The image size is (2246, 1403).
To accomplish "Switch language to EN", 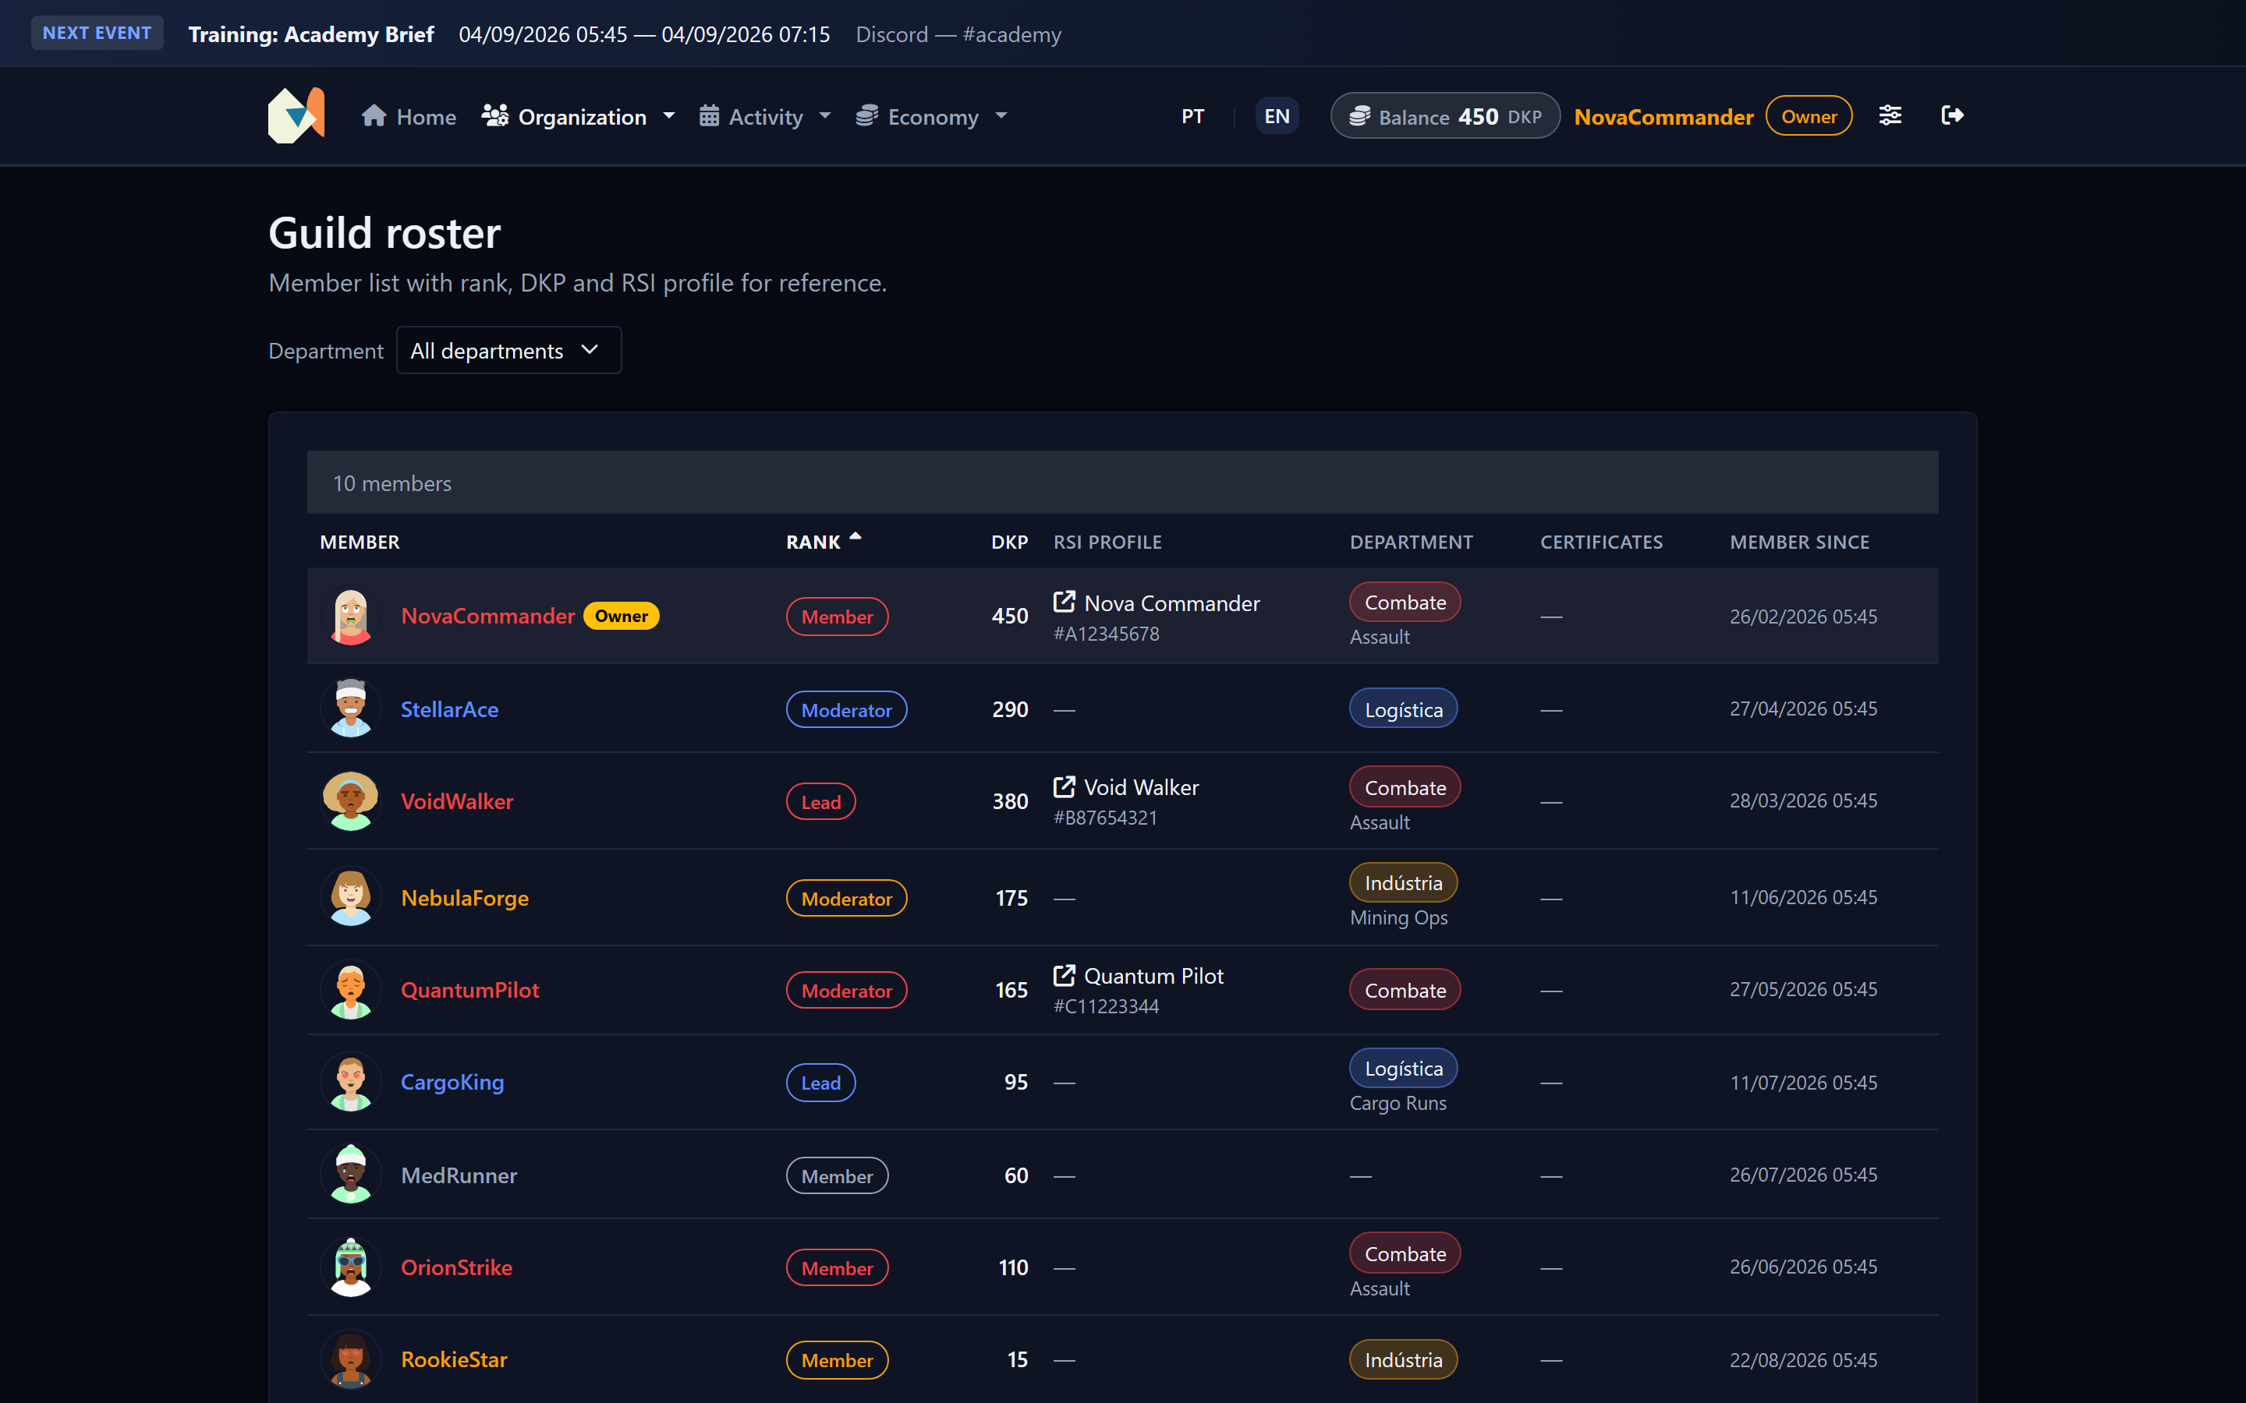I will (x=1276, y=116).
